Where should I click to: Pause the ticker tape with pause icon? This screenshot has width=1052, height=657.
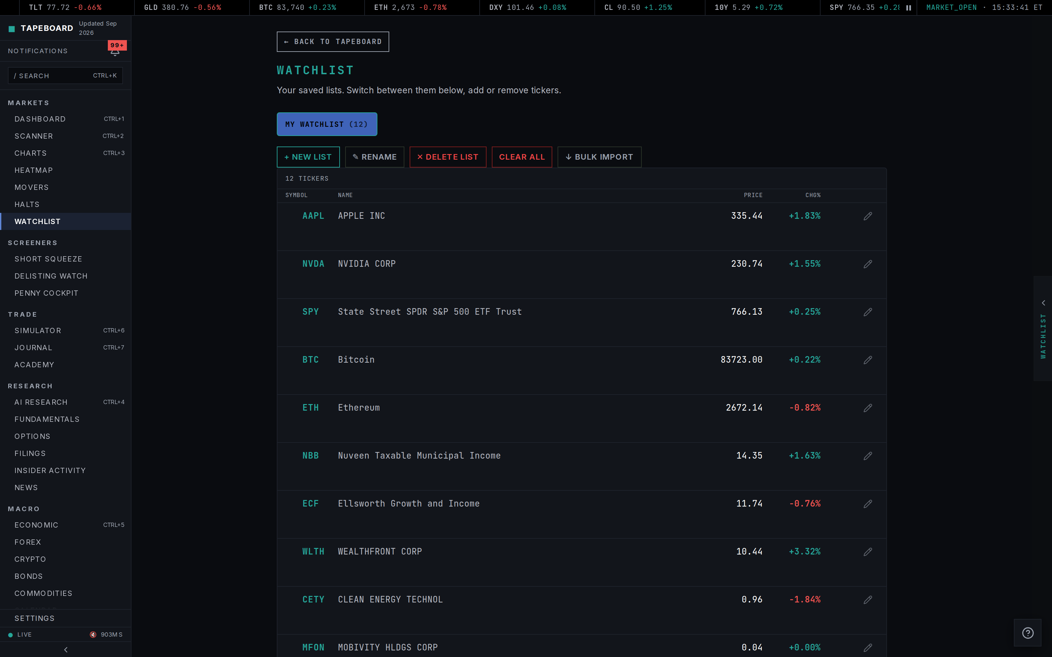pyautogui.click(x=909, y=8)
